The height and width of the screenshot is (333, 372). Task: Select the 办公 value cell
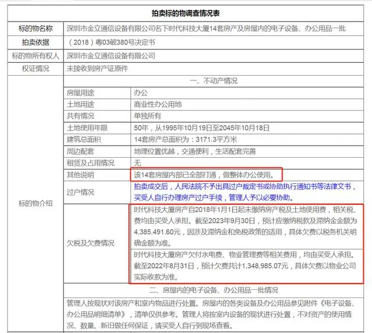247,93
